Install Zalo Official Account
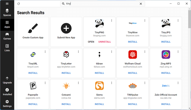Screen dimensions: 191x110 pos(166,104)
